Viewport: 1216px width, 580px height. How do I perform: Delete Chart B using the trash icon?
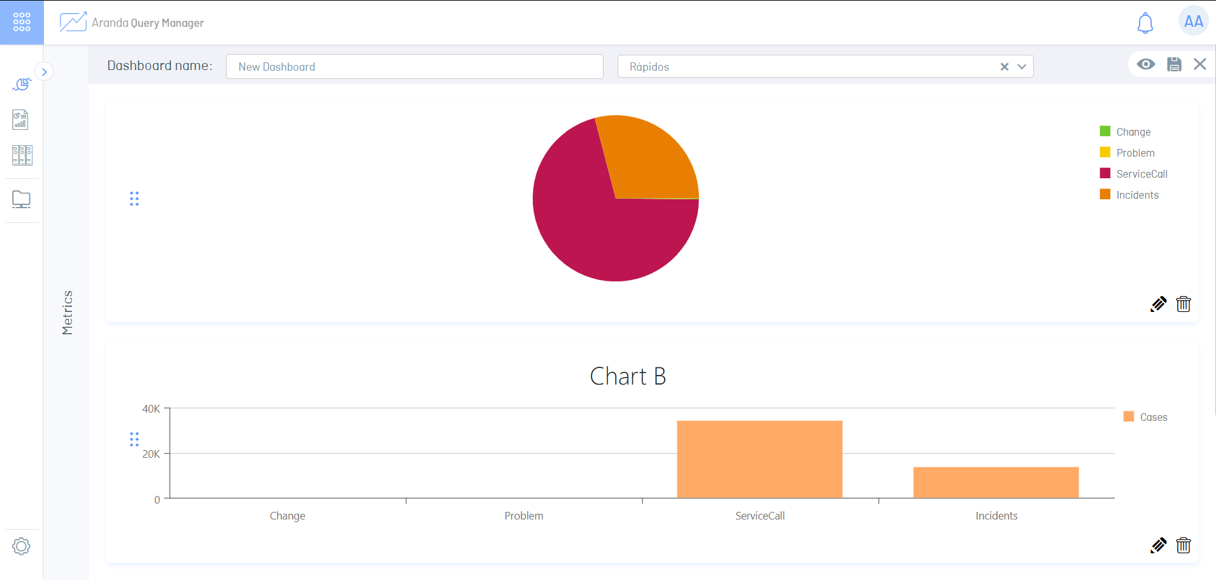(x=1183, y=546)
